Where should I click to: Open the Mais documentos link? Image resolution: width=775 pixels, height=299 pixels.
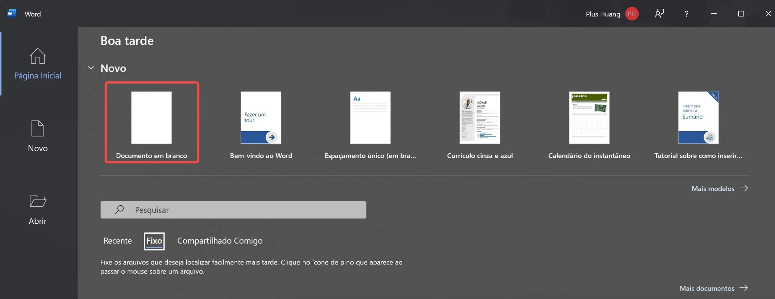pos(714,288)
